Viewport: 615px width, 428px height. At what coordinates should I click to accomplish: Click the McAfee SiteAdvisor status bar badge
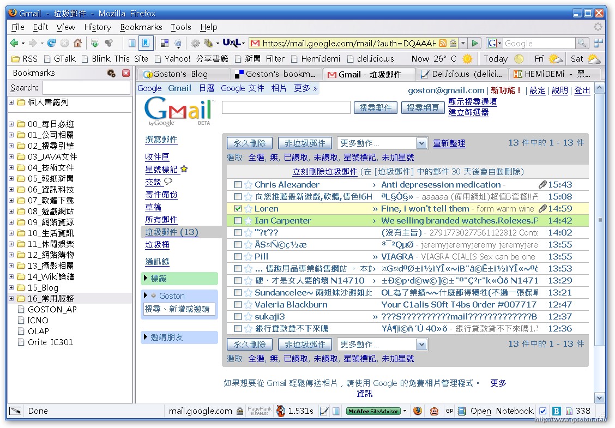click(x=373, y=411)
